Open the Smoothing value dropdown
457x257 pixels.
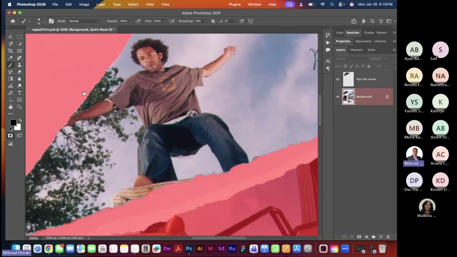pos(206,21)
